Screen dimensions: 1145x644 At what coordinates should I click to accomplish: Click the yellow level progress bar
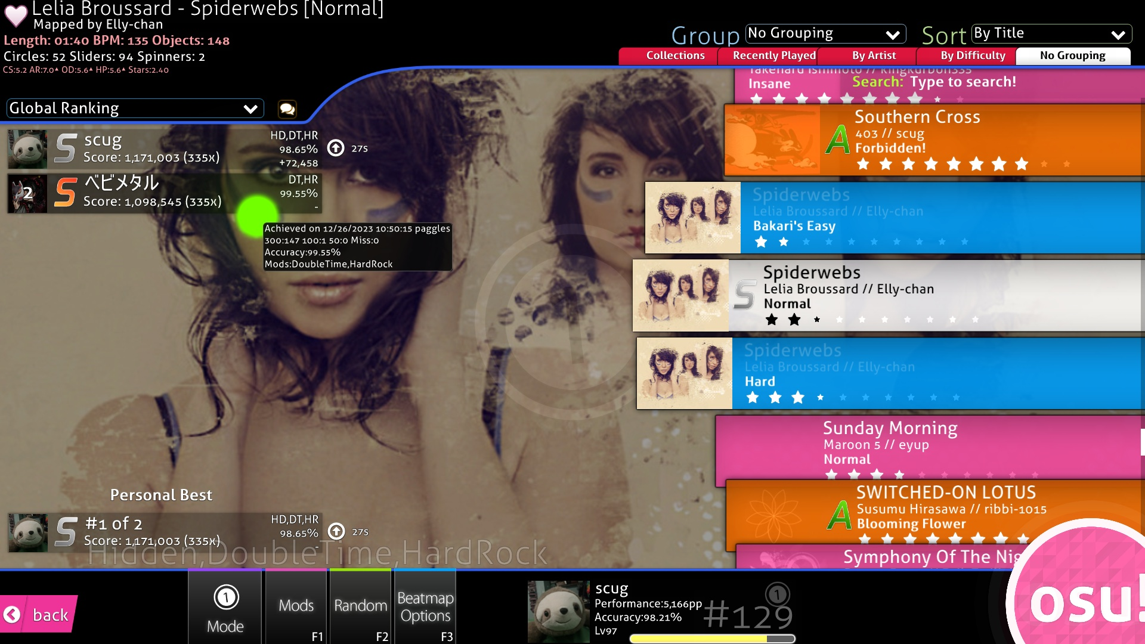pyautogui.click(x=713, y=639)
